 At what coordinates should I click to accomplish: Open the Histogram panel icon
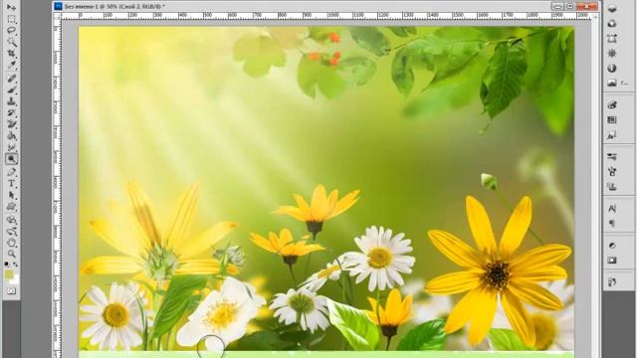tap(612, 83)
